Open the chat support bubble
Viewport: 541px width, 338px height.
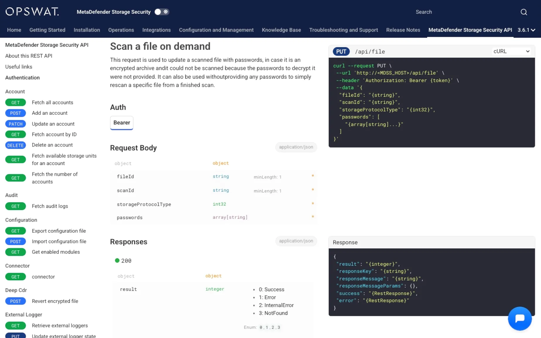pyautogui.click(x=520, y=318)
